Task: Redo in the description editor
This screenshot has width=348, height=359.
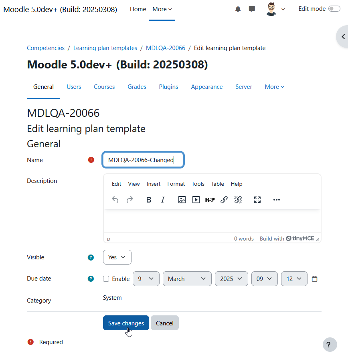Action: coord(130,200)
